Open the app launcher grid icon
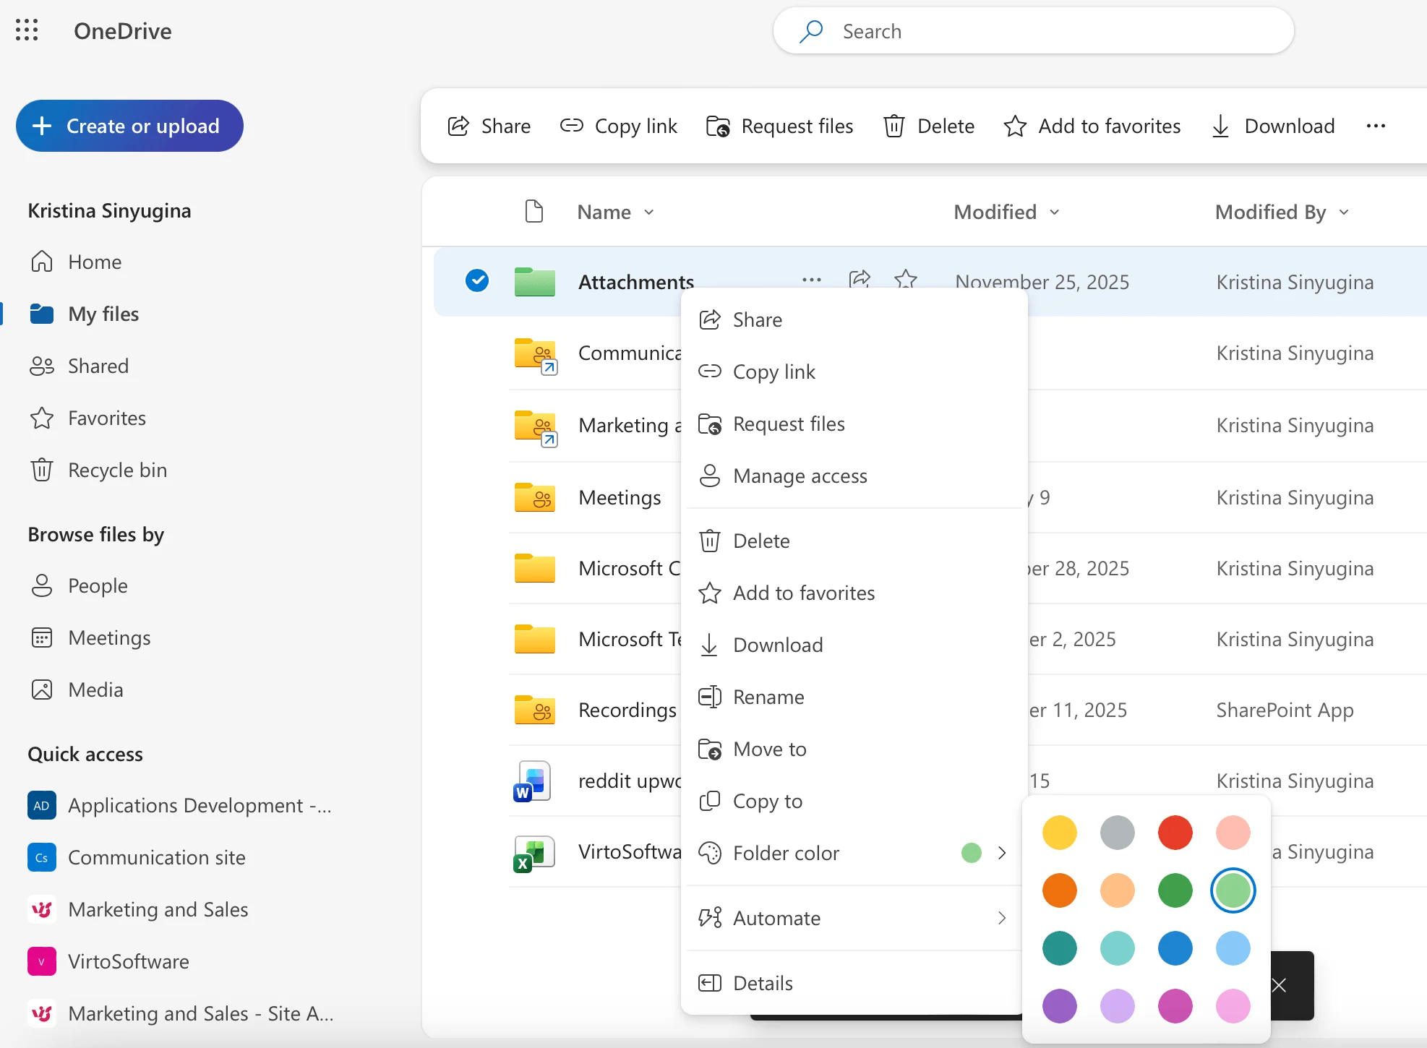This screenshot has width=1427, height=1048. tap(27, 30)
